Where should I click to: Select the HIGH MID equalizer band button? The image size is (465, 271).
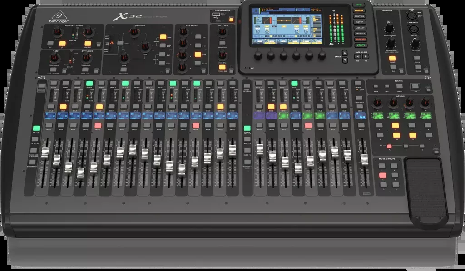(x=163, y=46)
